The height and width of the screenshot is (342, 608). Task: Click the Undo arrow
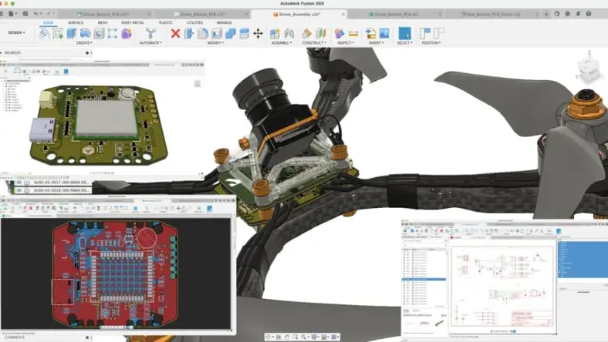click(x=36, y=14)
